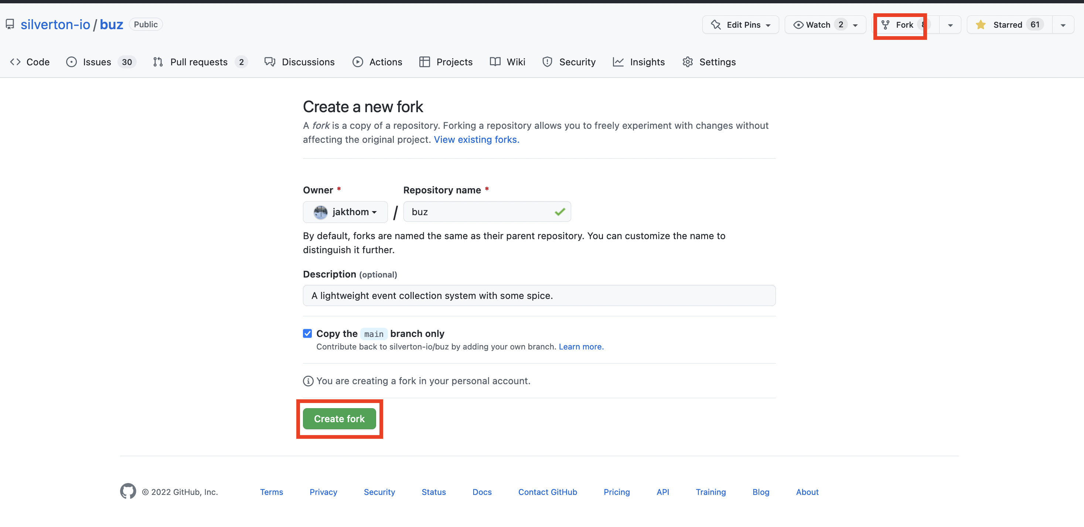Click the Public visibility badge
Screen dimensions: 1084x527
(x=146, y=24)
